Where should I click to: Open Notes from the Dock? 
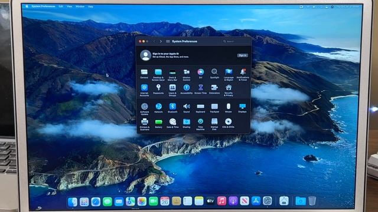click(x=199, y=201)
